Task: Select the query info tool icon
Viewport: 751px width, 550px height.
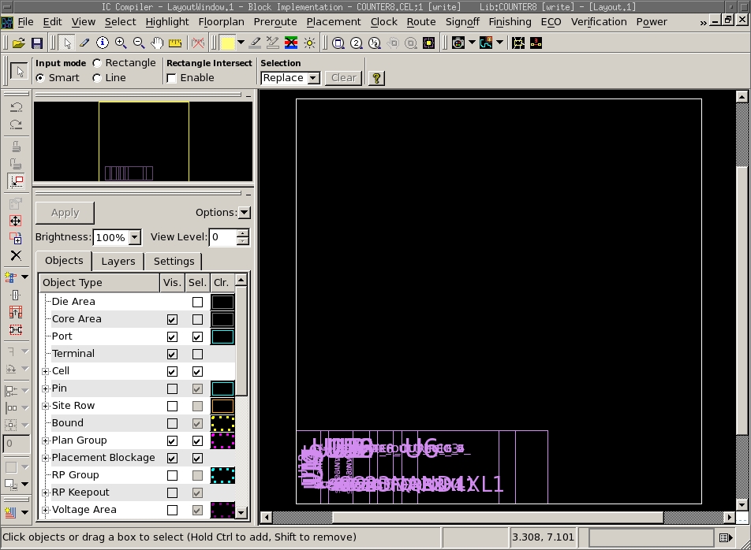Action: coord(103,43)
